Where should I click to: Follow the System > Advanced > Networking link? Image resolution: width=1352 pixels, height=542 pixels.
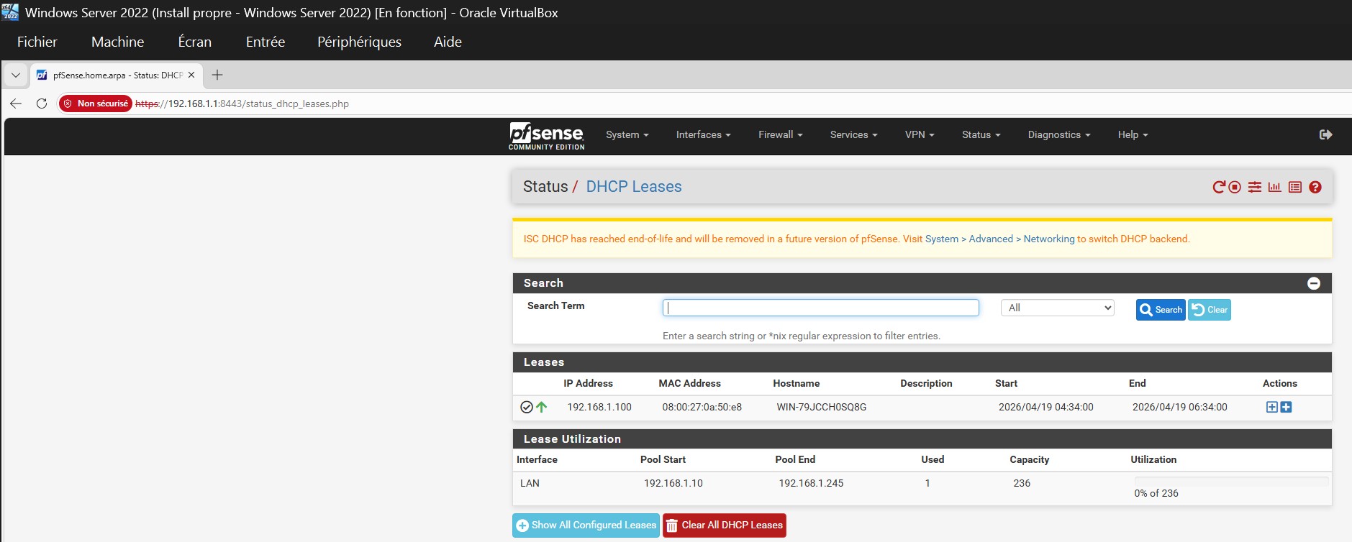coord(1000,239)
